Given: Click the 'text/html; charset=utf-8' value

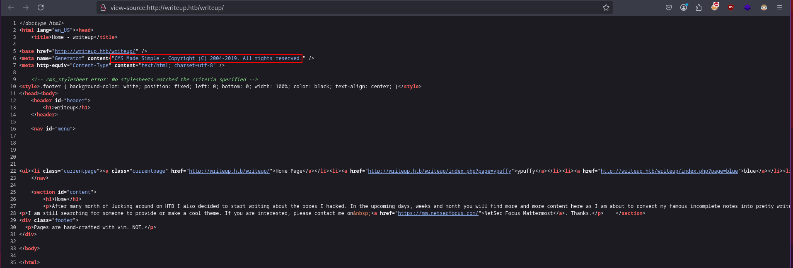Looking at the screenshot, I should 177,65.
